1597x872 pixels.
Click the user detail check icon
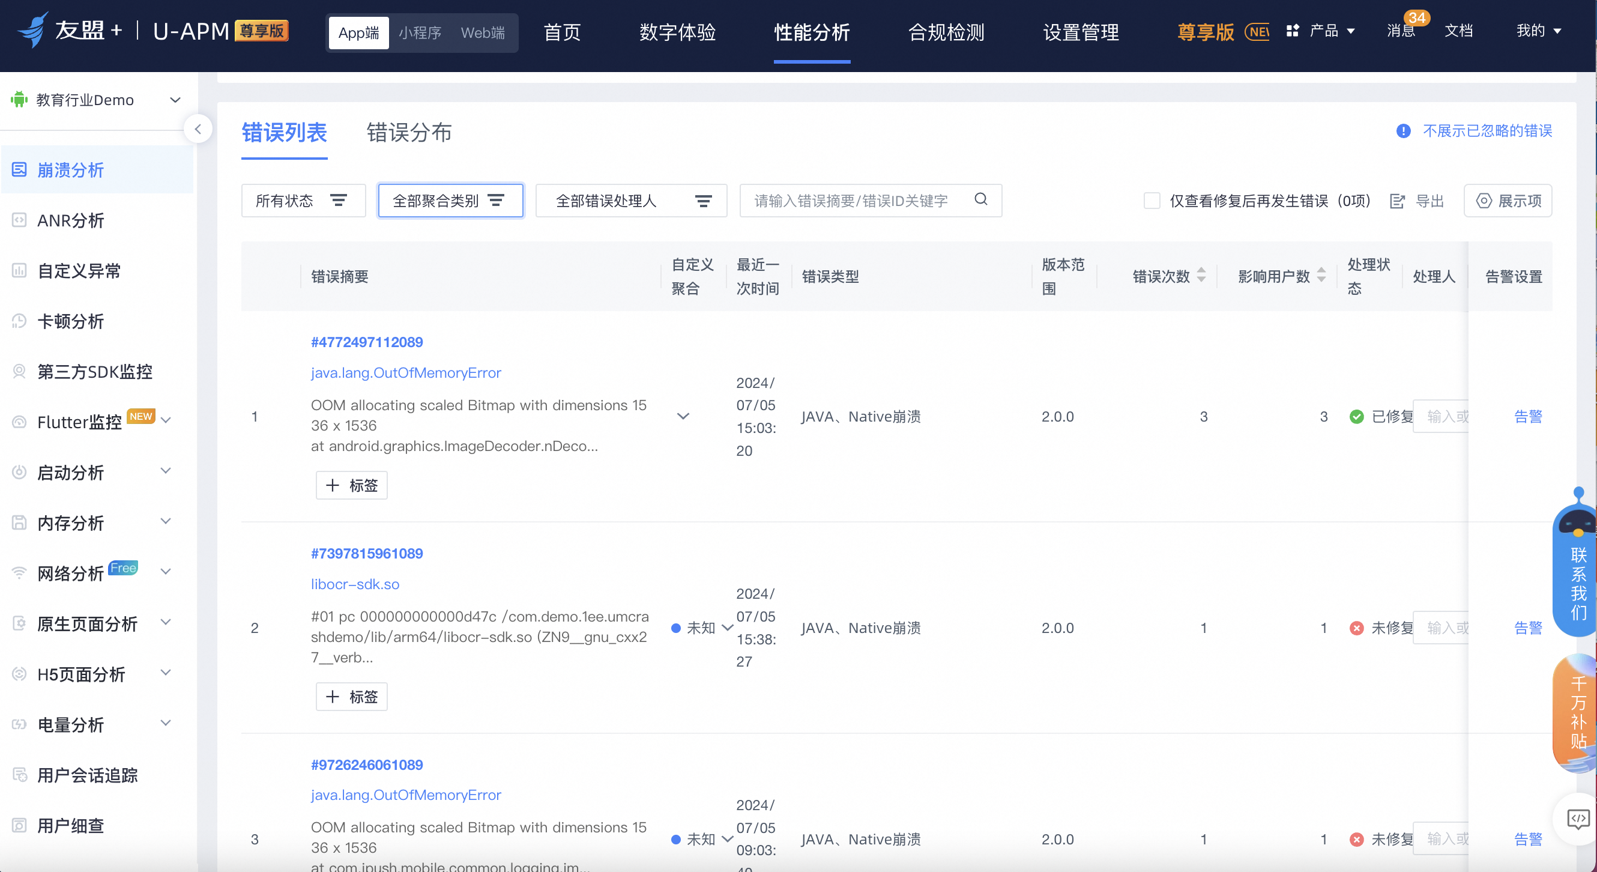click(x=19, y=826)
